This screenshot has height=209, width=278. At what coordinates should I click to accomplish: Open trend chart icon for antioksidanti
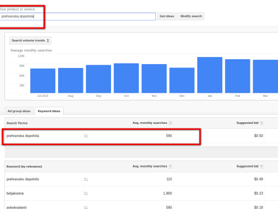(86, 207)
